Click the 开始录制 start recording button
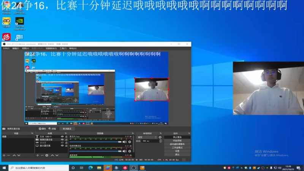The height and width of the screenshot is (171, 304). click(x=177, y=141)
